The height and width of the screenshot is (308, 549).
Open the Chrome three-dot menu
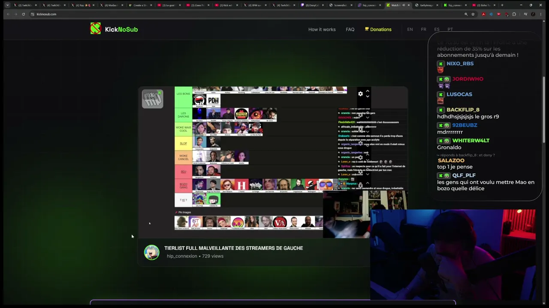[541, 14]
